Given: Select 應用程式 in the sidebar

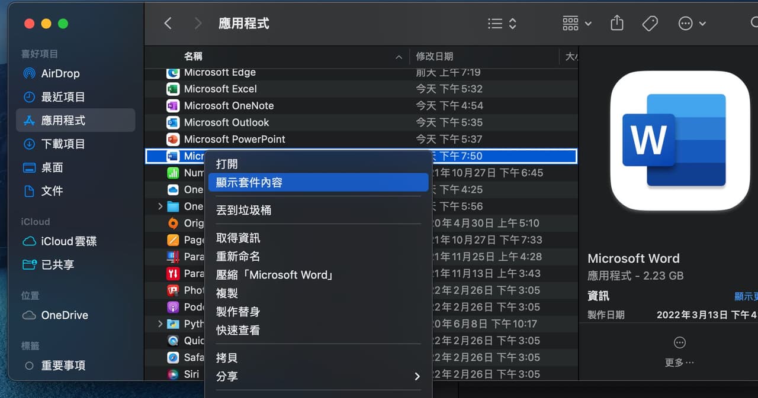Looking at the screenshot, I should click(x=76, y=121).
